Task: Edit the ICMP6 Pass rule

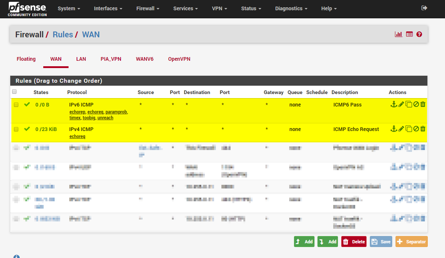Action: [401, 105]
